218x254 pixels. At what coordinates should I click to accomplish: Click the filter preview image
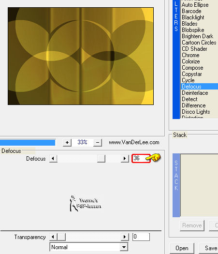81,56
